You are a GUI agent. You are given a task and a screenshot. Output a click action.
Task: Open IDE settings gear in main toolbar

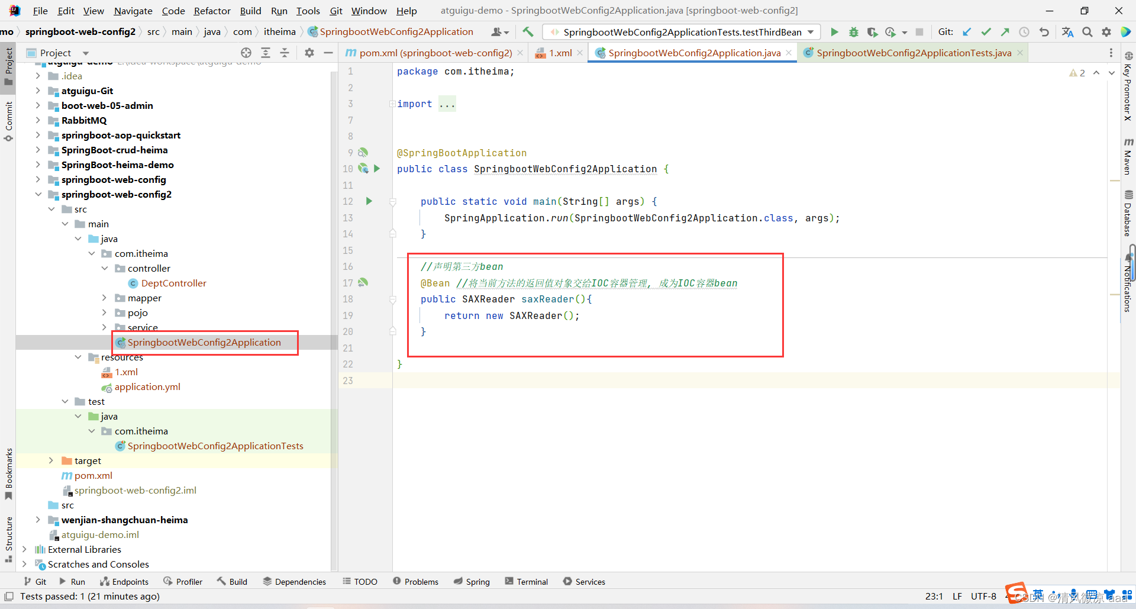click(1106, 32)
